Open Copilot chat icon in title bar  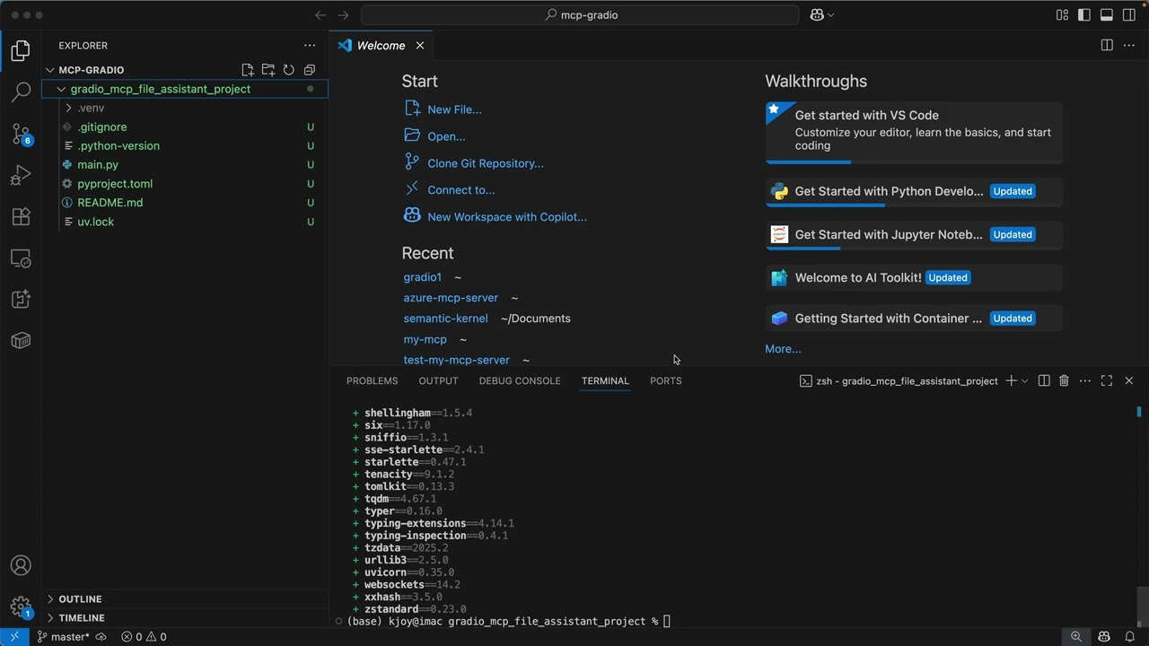click(817, 14)
